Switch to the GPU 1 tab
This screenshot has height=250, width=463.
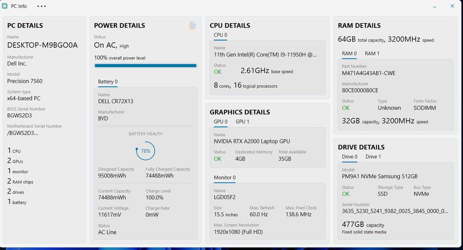[x=242, y=122]
